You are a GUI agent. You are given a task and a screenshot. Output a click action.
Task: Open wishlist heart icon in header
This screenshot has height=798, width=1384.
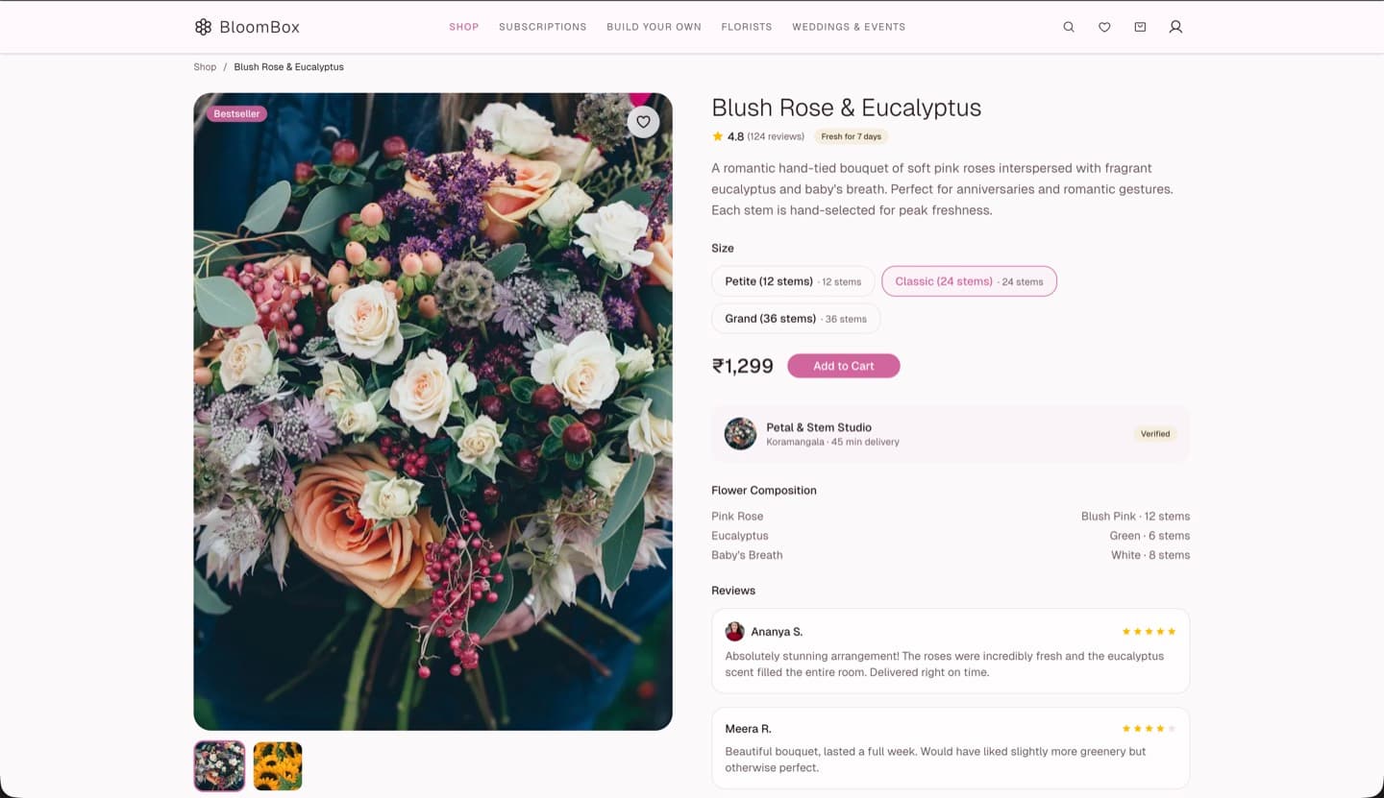(1104, 27)
